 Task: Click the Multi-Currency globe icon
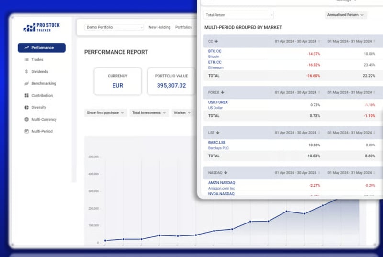click(x=27, y=120)
